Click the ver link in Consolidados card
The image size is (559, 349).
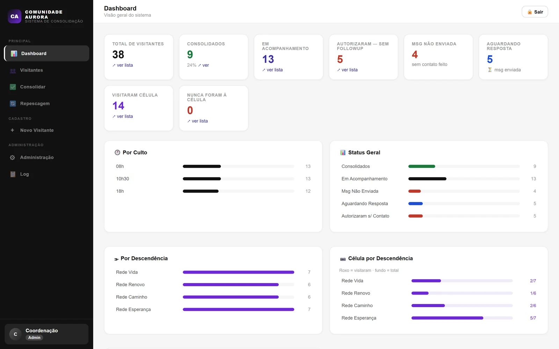pyautogui.click(x=203, y=65)
